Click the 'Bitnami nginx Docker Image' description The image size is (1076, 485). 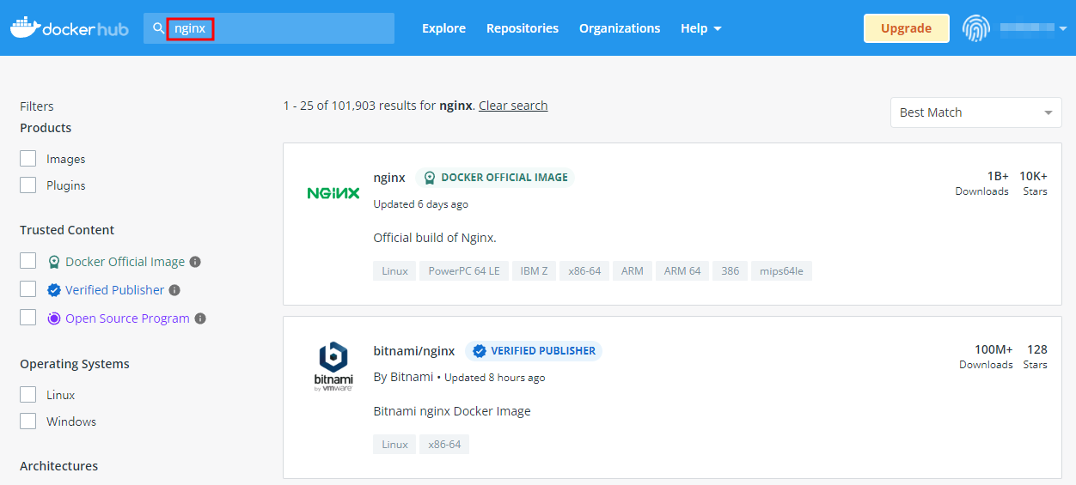click(452, 411)
